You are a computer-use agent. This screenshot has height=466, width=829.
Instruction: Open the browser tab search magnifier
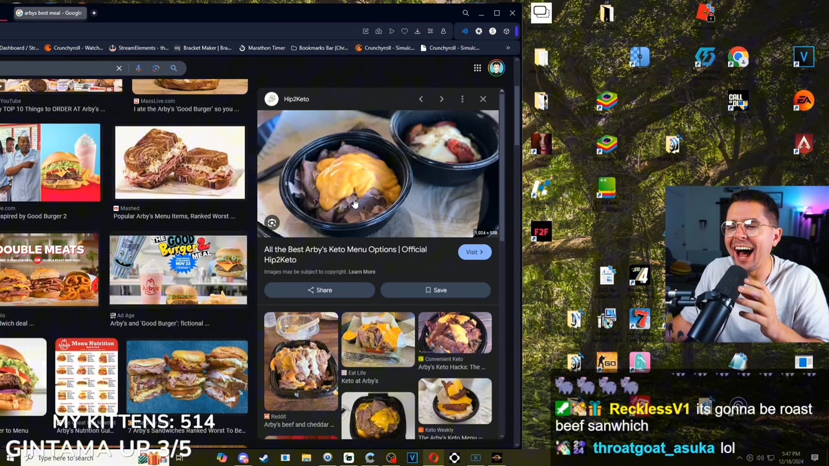coord(466,13)
